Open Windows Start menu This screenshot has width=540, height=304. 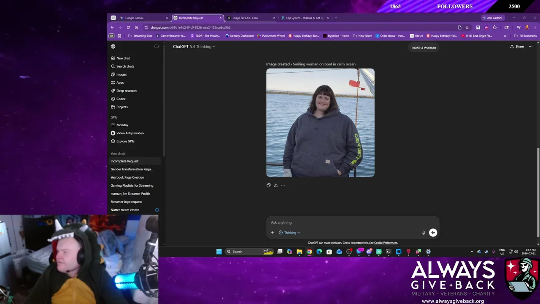coord(219,252)
